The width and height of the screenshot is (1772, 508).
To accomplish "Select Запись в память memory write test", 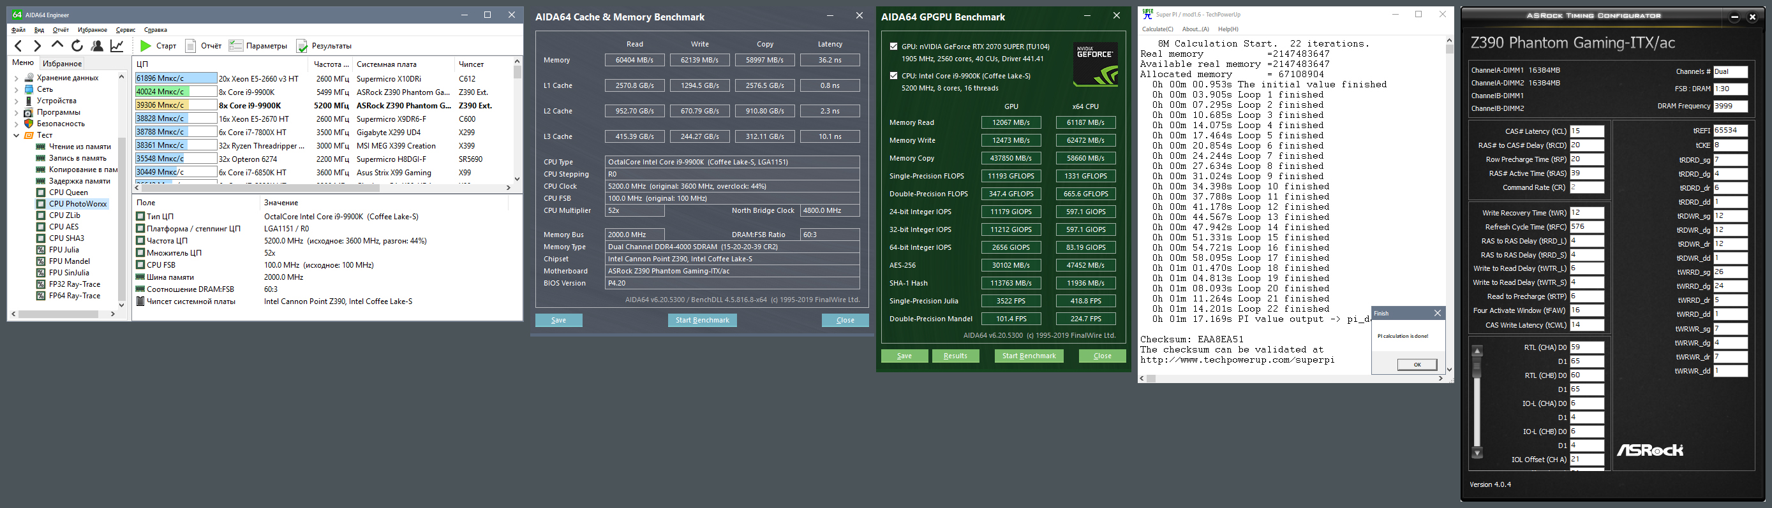I will pos(78,158).
